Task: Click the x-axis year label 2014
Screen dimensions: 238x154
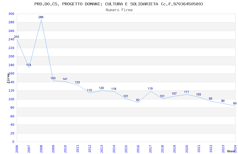Action: 114,149
